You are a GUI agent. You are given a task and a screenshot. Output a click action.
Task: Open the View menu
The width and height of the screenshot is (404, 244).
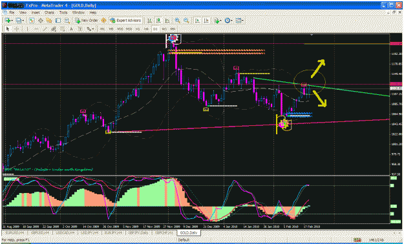(x=23, y=12)
